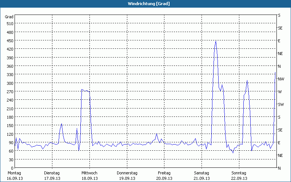The height and width of the screenshot is (182, 291).
Task: Click the date label 18.09.13
Action: coord(89,178)
